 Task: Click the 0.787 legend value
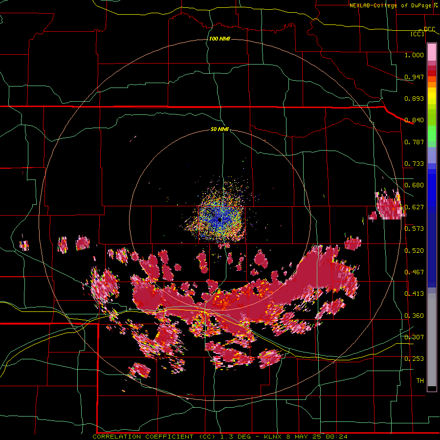tap(414, 142)
